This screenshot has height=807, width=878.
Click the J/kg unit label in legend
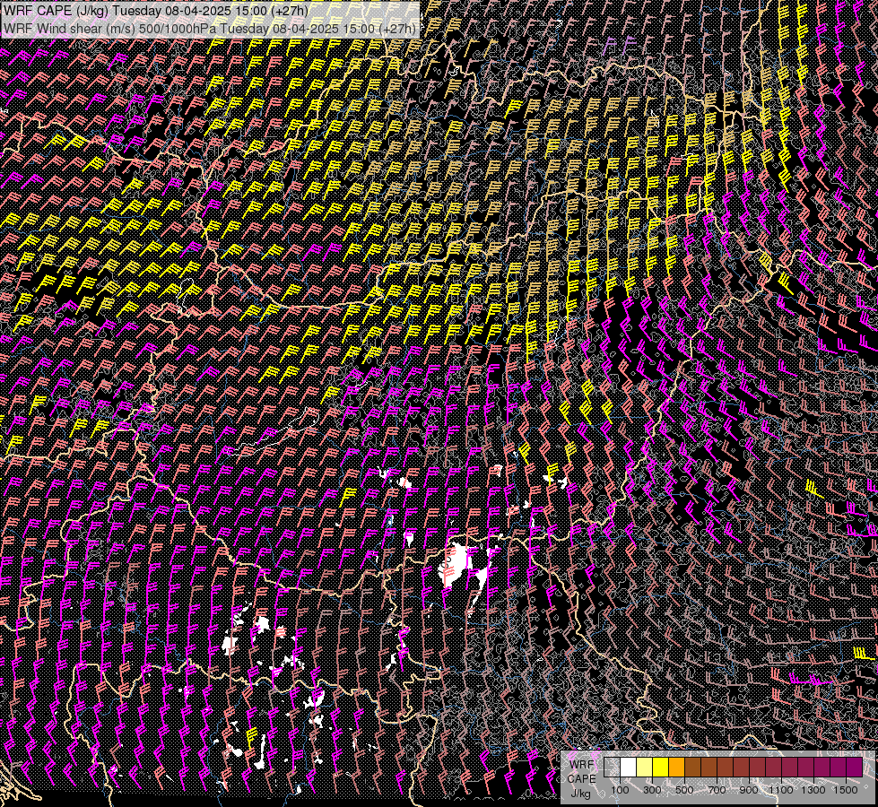580,794
